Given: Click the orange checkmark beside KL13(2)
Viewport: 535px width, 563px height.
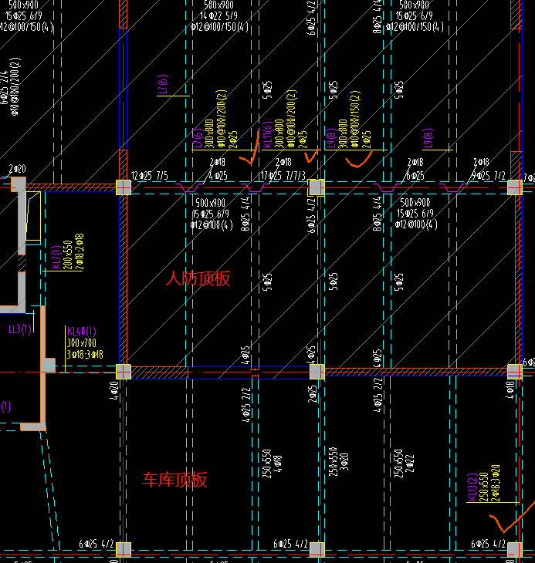Looking at the screenshot, I should tap(509, 523).
